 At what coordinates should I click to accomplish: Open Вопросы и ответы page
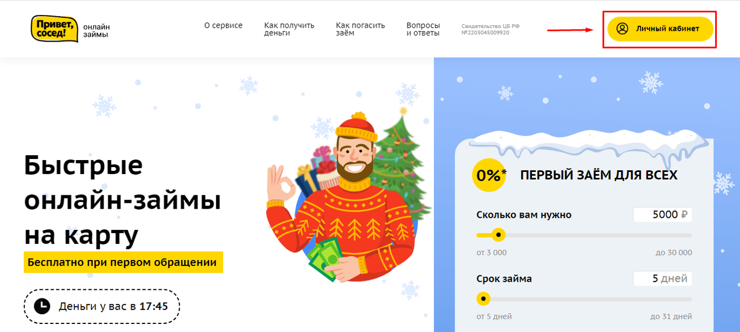(x=423, y=29)
